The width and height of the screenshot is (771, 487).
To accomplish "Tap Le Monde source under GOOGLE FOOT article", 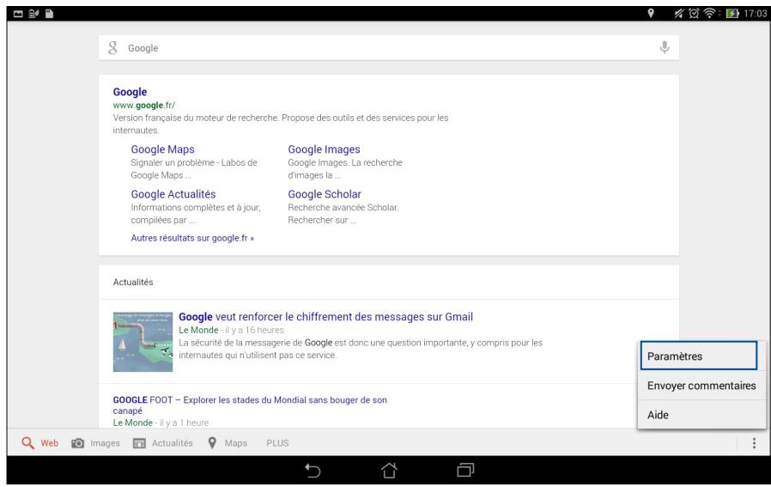I will click(x=133, y=423).
